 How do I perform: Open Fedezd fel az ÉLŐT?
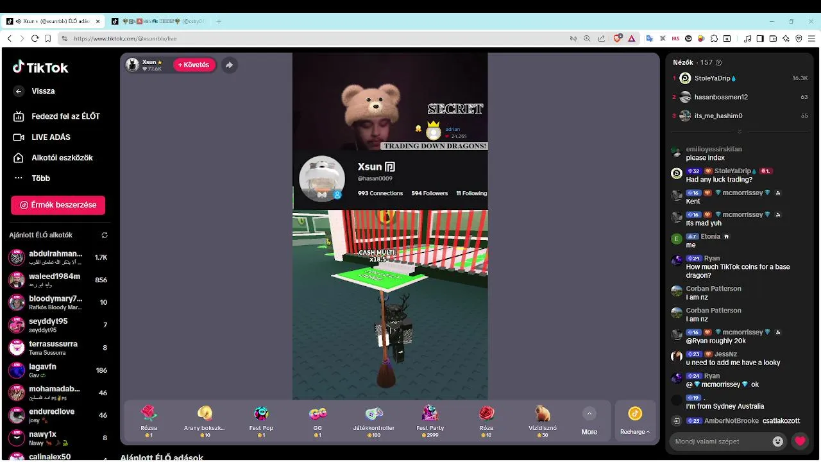[56, 116]
